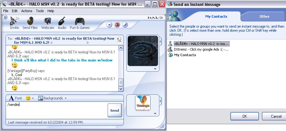Click the Send button
Image resolution: width=286 pixels, height=131 pixels.
115,110
